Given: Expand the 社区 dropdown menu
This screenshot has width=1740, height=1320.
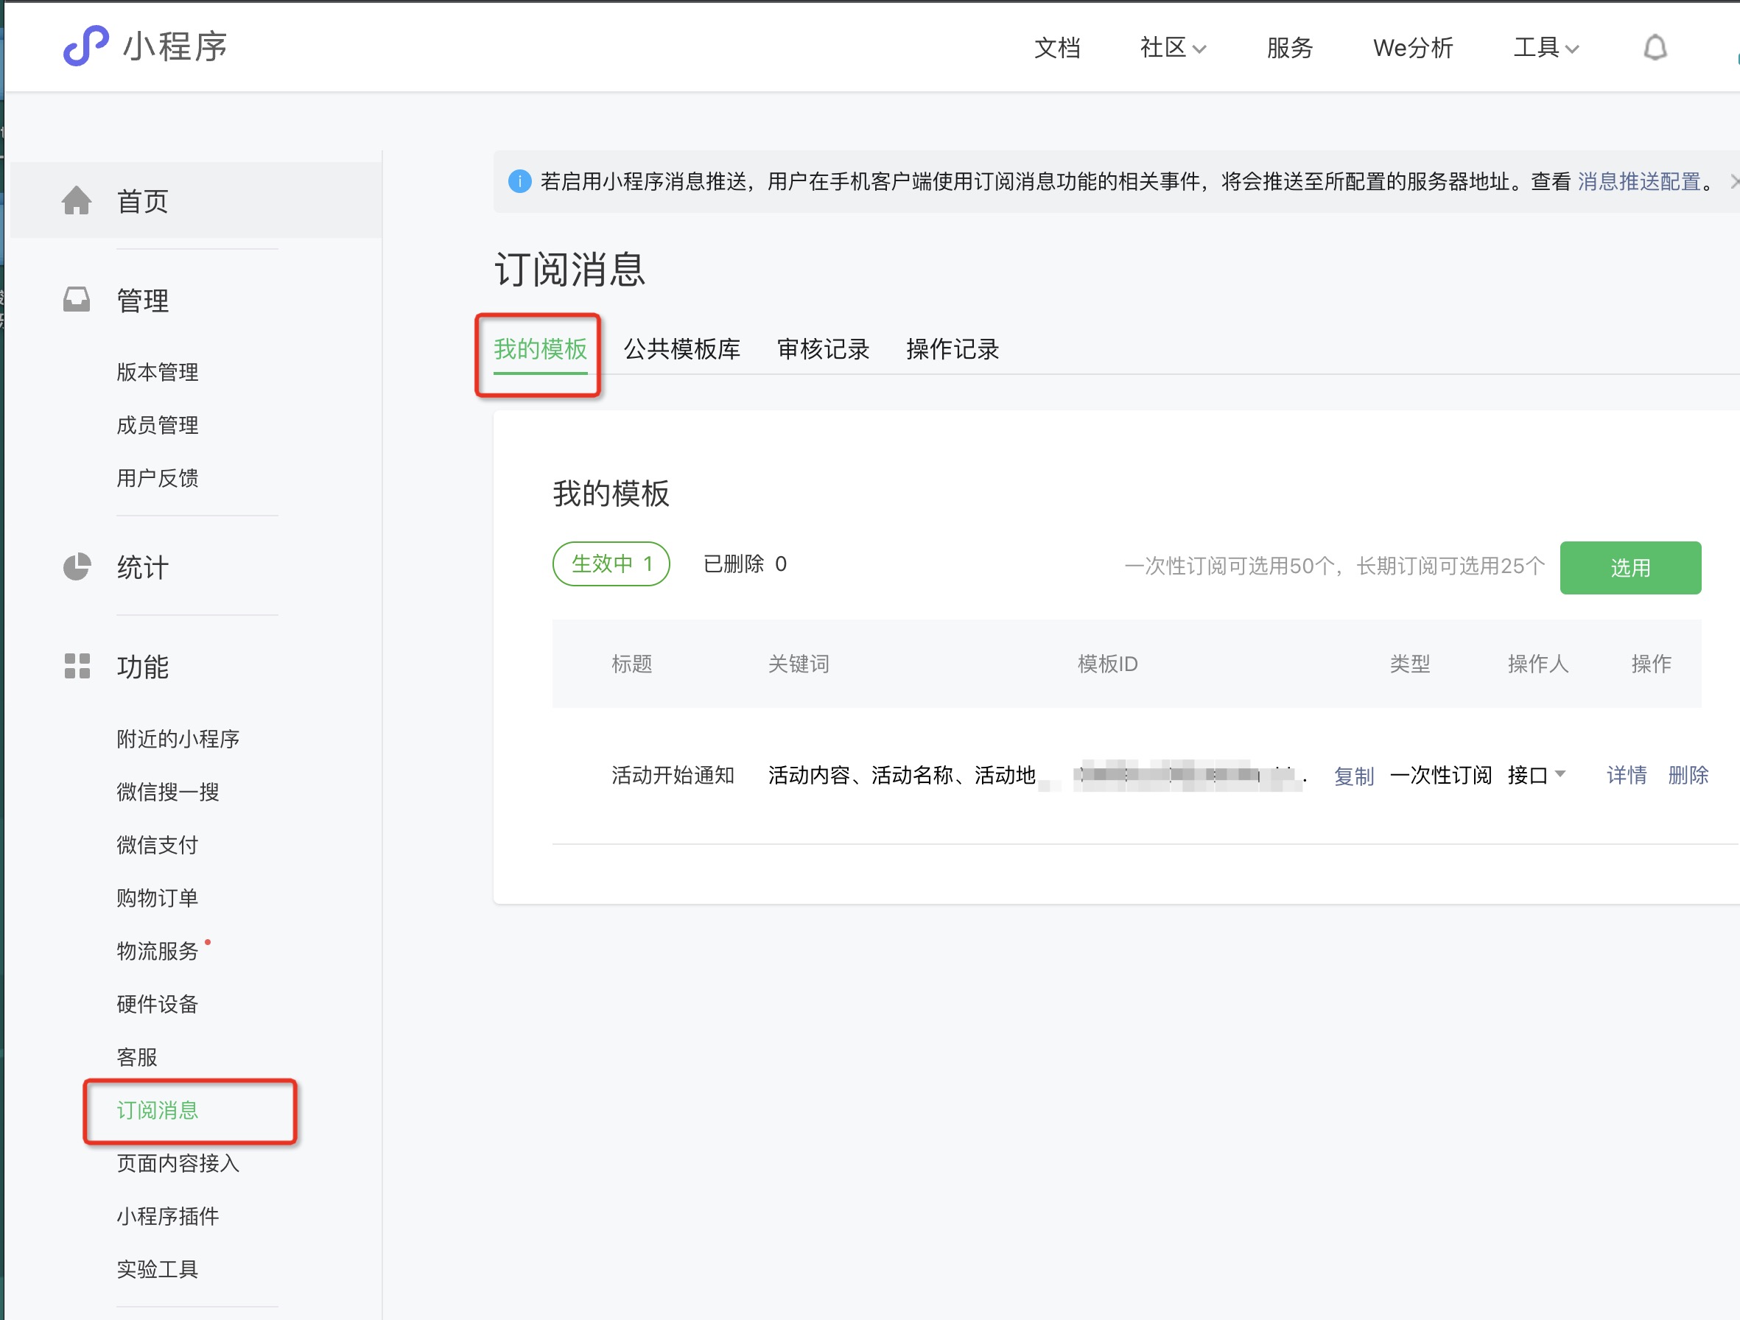Looking at the screenshot, I should (x=1172, y=48).
